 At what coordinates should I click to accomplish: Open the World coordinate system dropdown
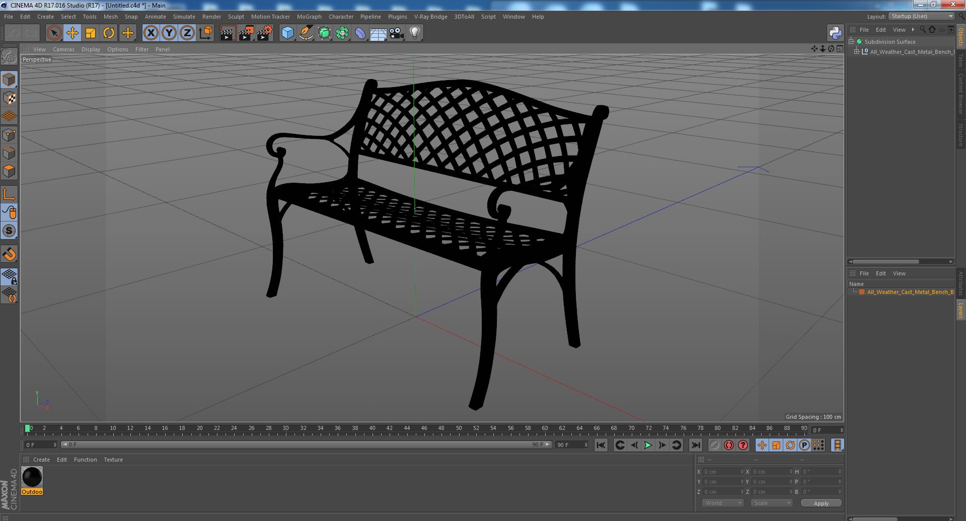pos(722,503)
